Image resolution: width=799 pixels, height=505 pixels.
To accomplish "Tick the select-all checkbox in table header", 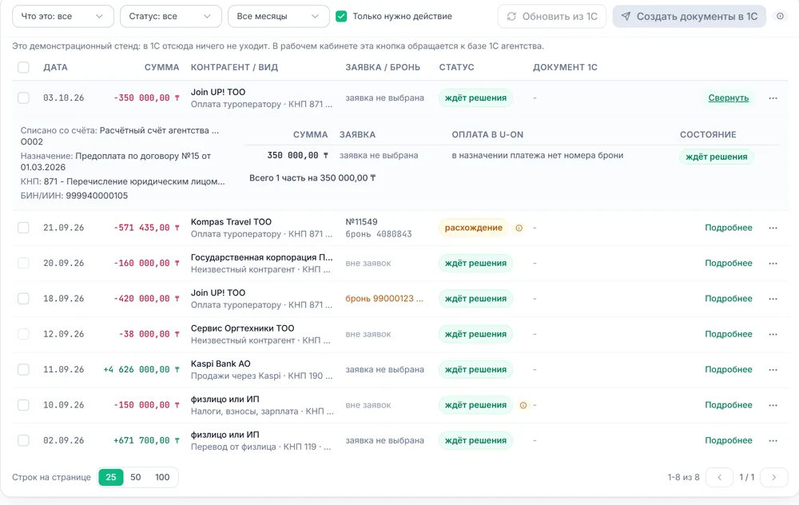I will tap(23, 67).
